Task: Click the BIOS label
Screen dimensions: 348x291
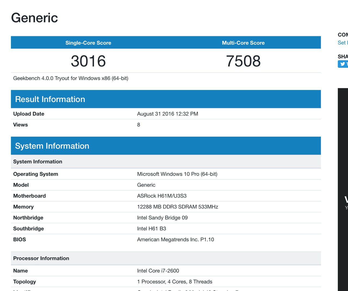Action: tap(20, 240)
